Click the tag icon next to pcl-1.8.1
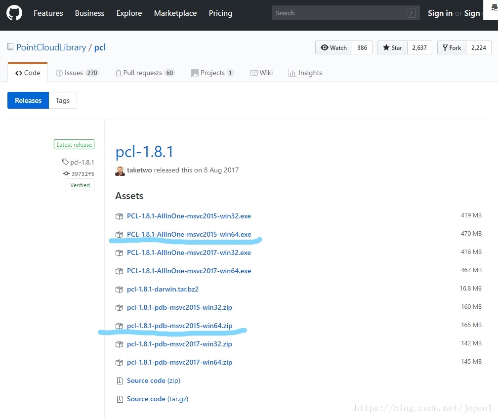The height and width of the screenshot is (418, 498). tap(65, 162)
